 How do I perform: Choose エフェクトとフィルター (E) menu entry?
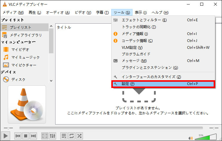163,20
